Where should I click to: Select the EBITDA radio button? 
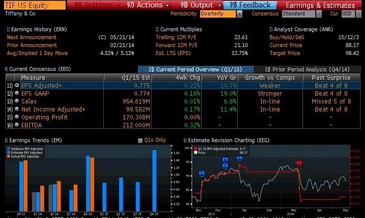click(17, 125)
